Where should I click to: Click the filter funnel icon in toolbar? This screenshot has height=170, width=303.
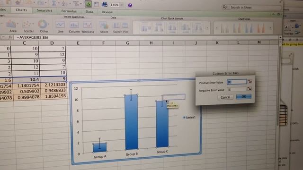[x=76, y=3]
